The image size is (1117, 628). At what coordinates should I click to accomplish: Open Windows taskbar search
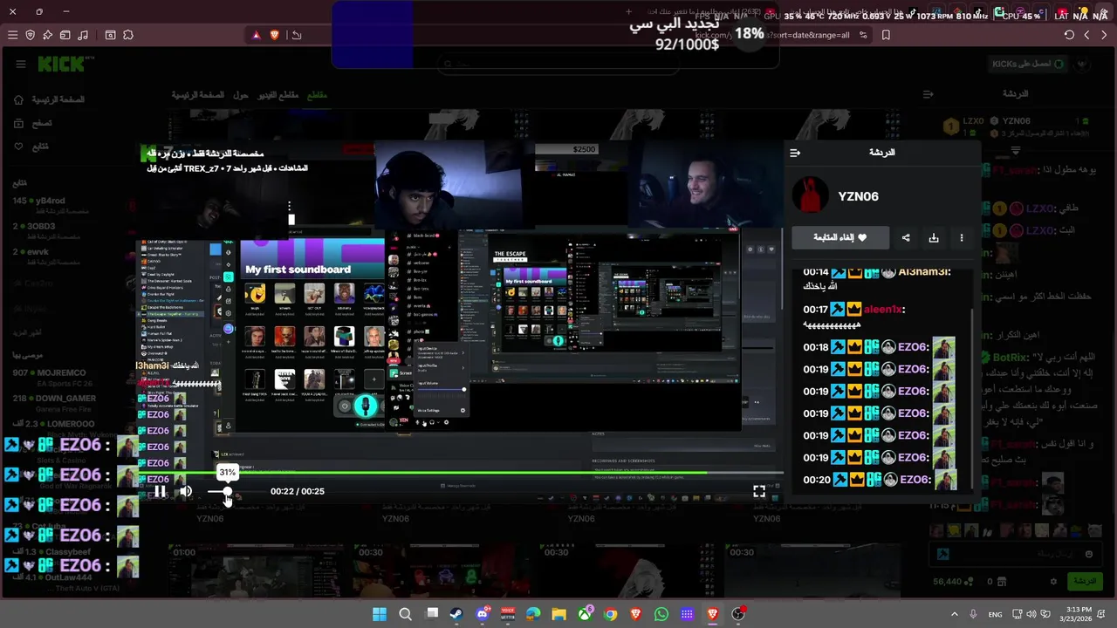click(x=405, y=614)
